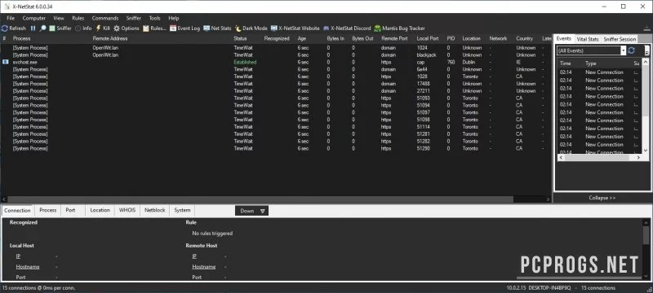Image resolution: width=653 pixels, height=293 pixels.
Task: Open the View menu
Action: click(x=59, y=18)
